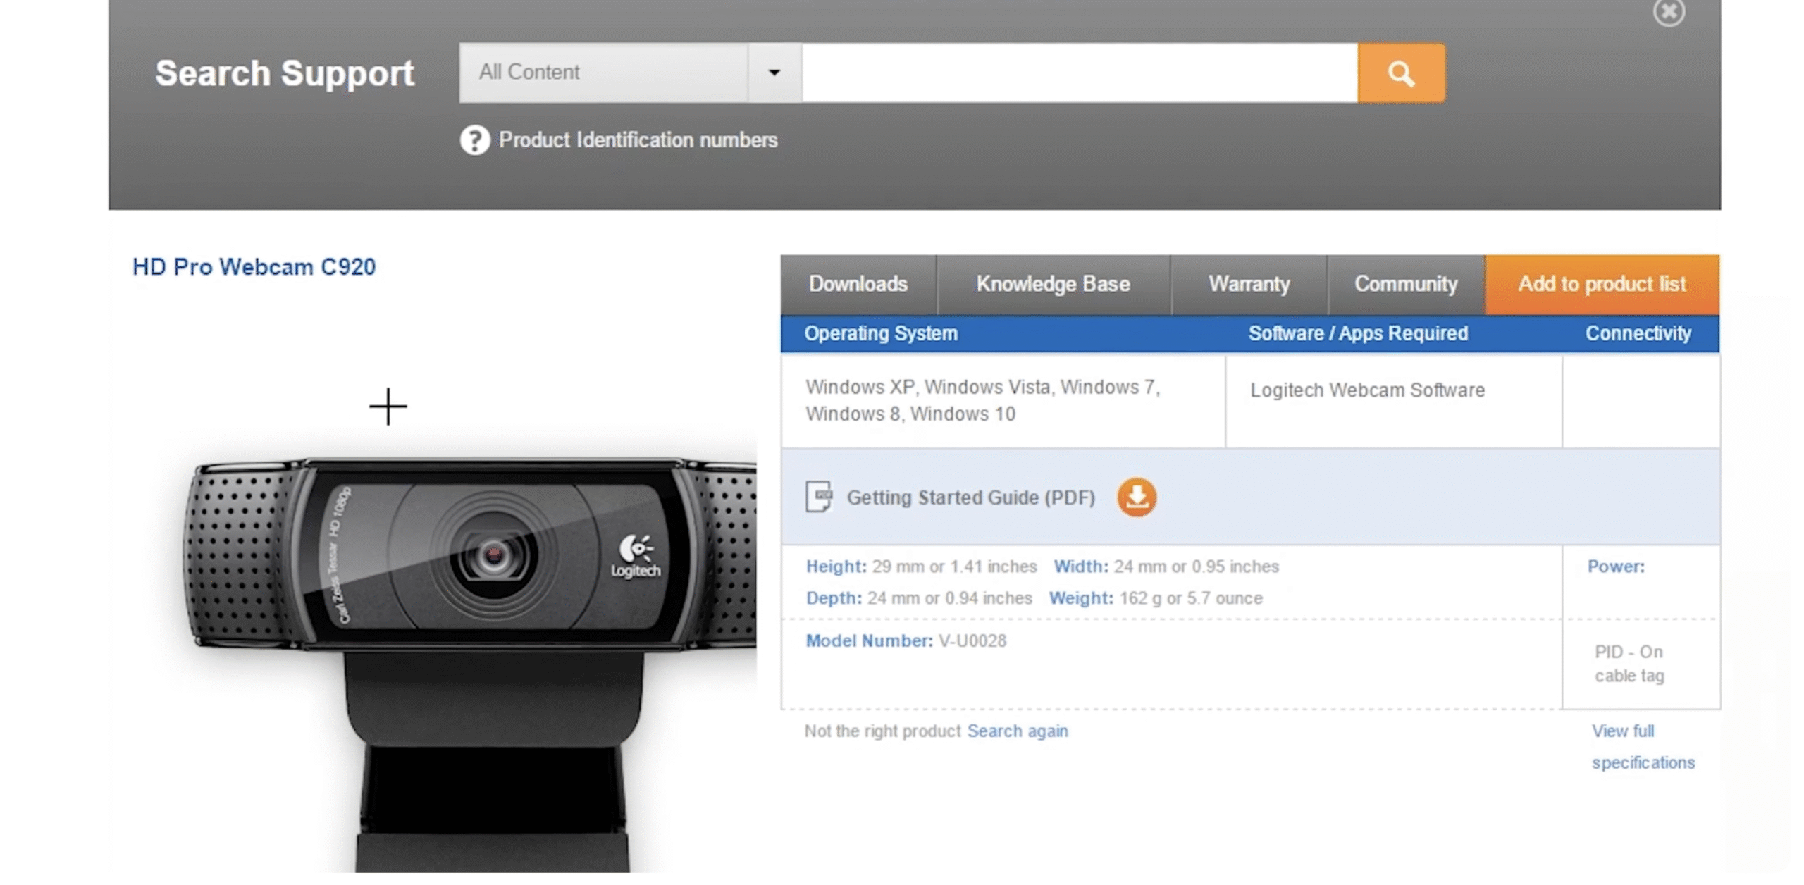Click the orange magnifier search button
Screen dimensions: 1804x885
[1400, 73]
